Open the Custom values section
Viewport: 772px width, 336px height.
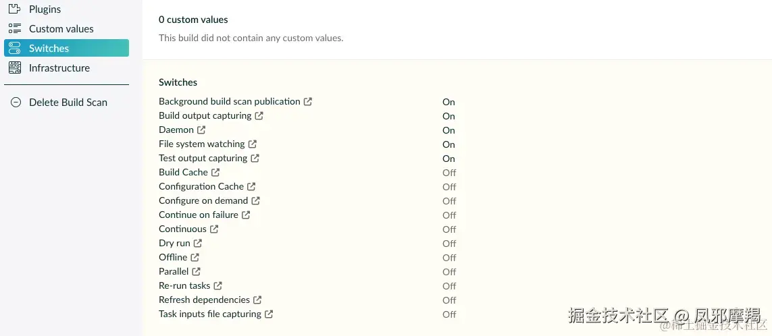[61, 29]
